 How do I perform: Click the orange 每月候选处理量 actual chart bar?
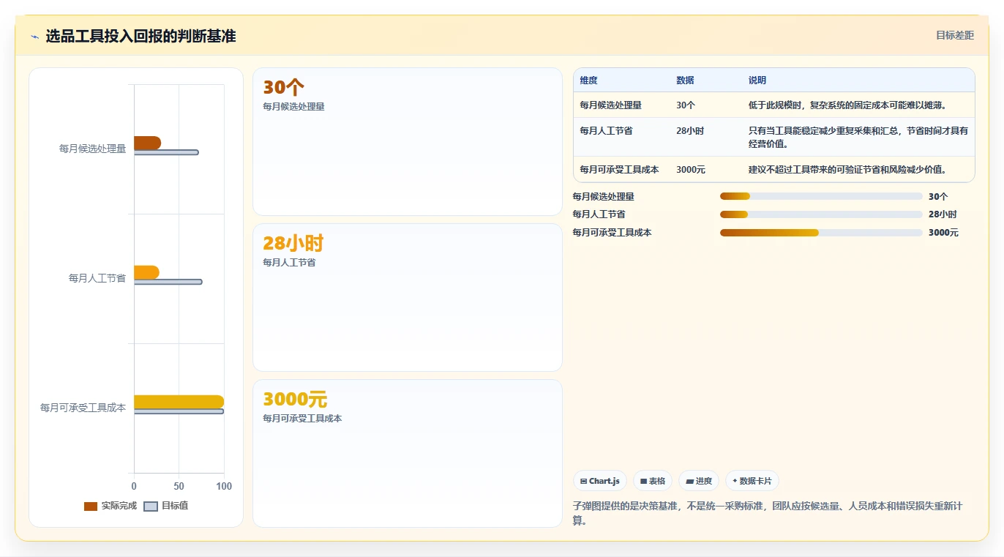click(x=147, y=143)
